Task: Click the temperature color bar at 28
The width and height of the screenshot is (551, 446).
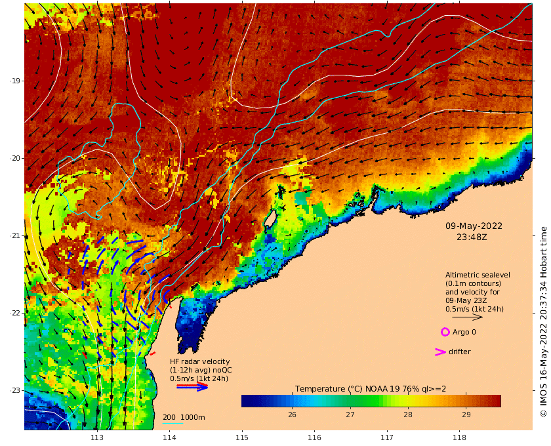Action: (407, 401)
